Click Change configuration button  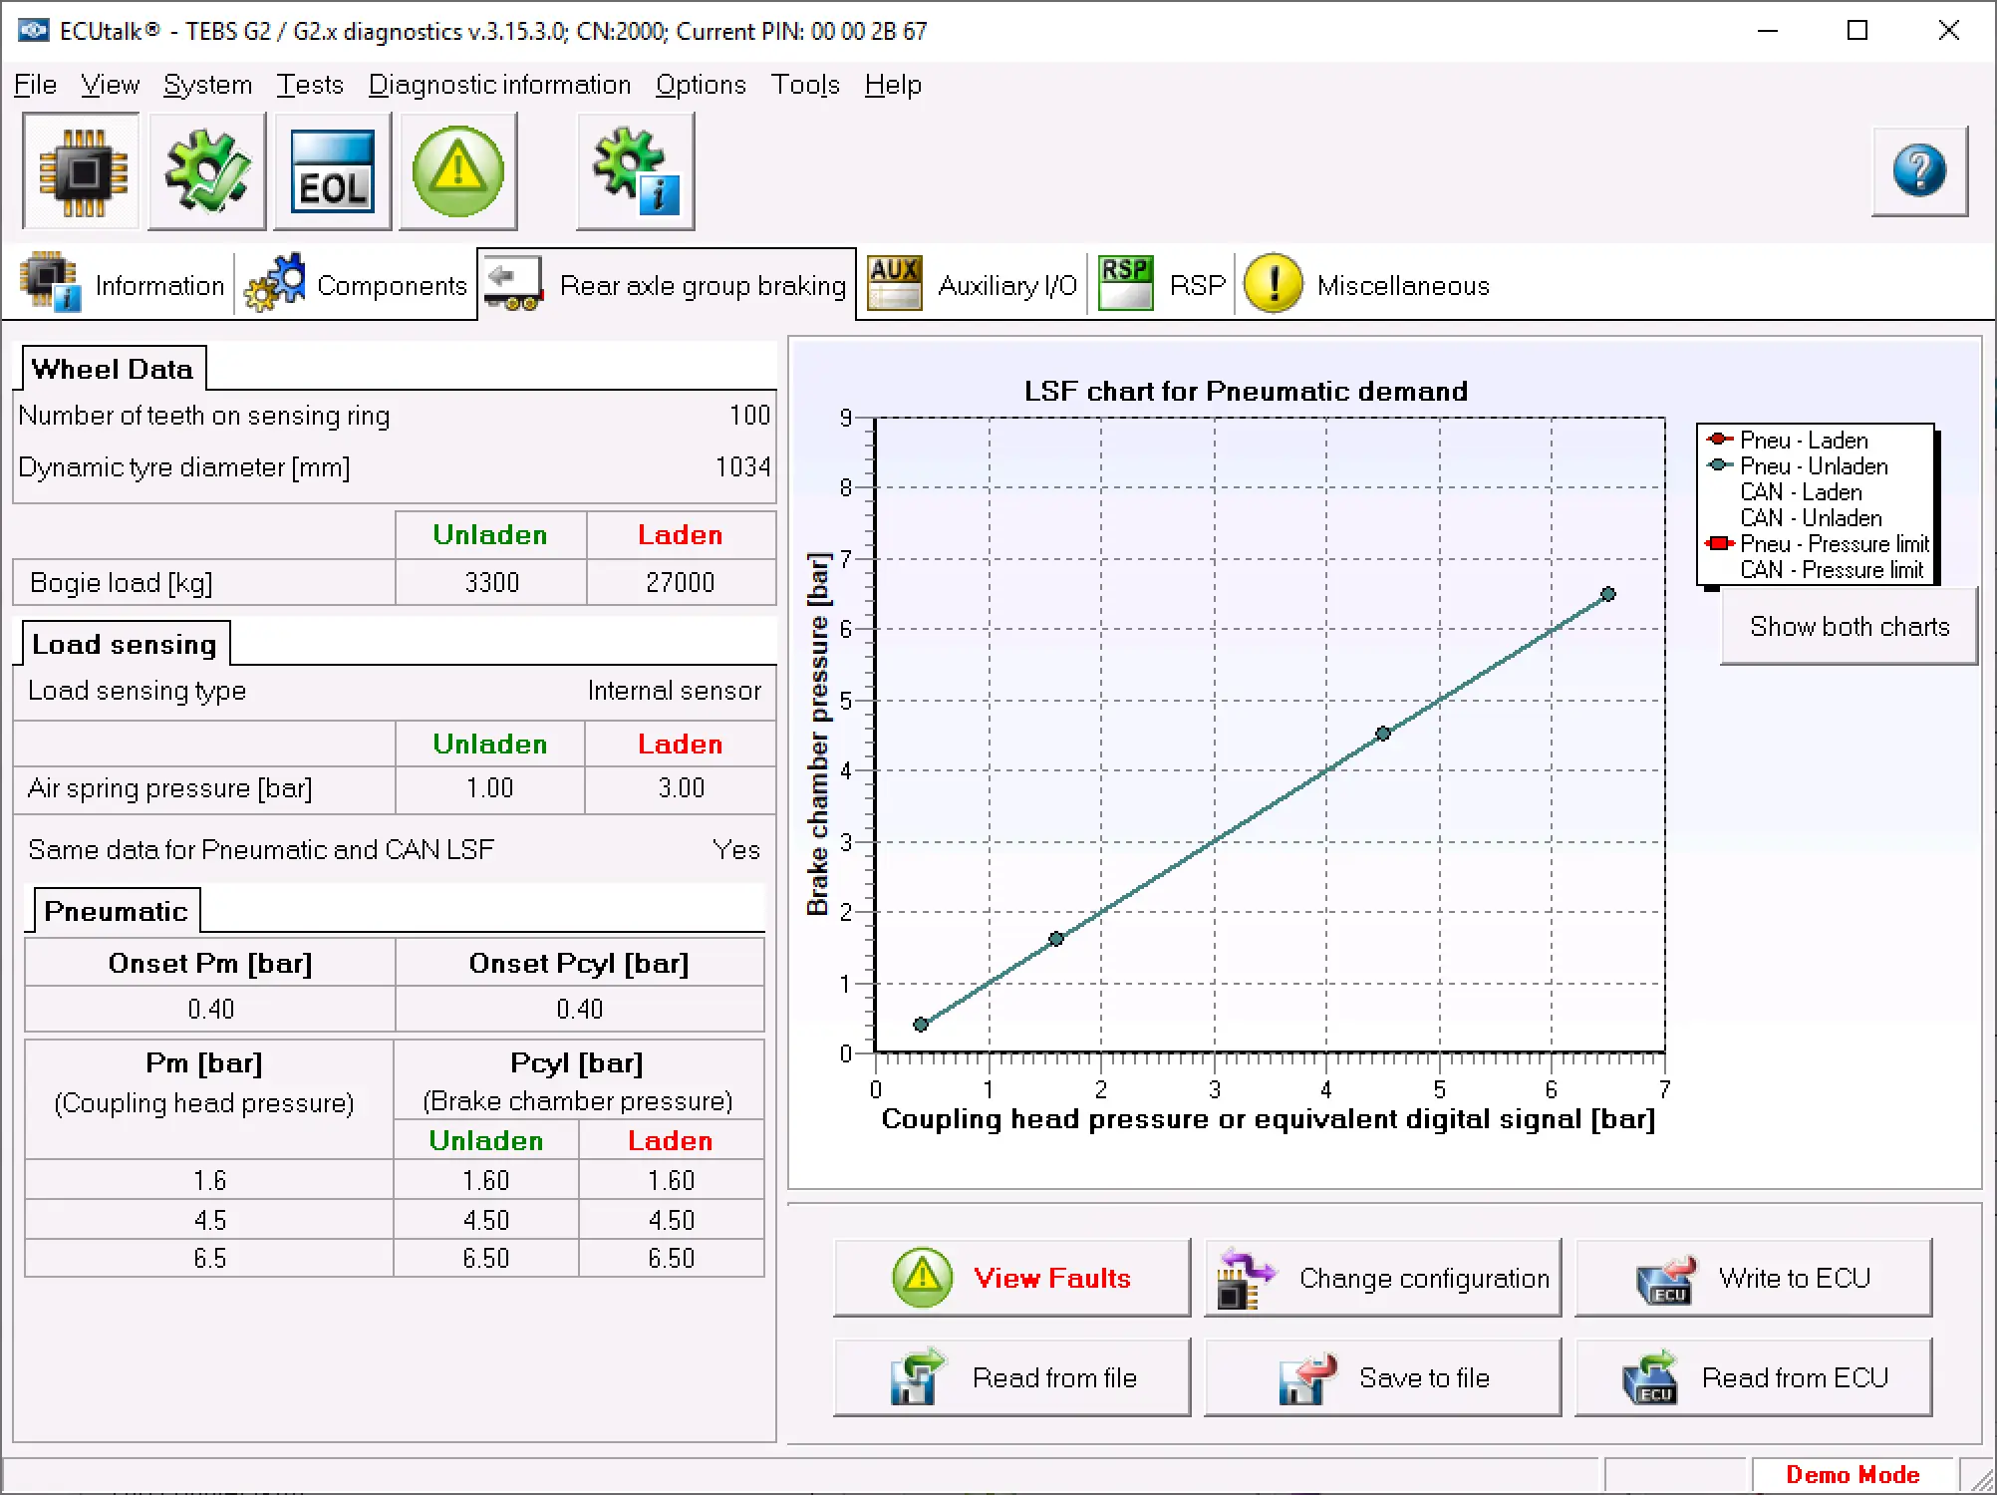(x=1382, y=1278)
